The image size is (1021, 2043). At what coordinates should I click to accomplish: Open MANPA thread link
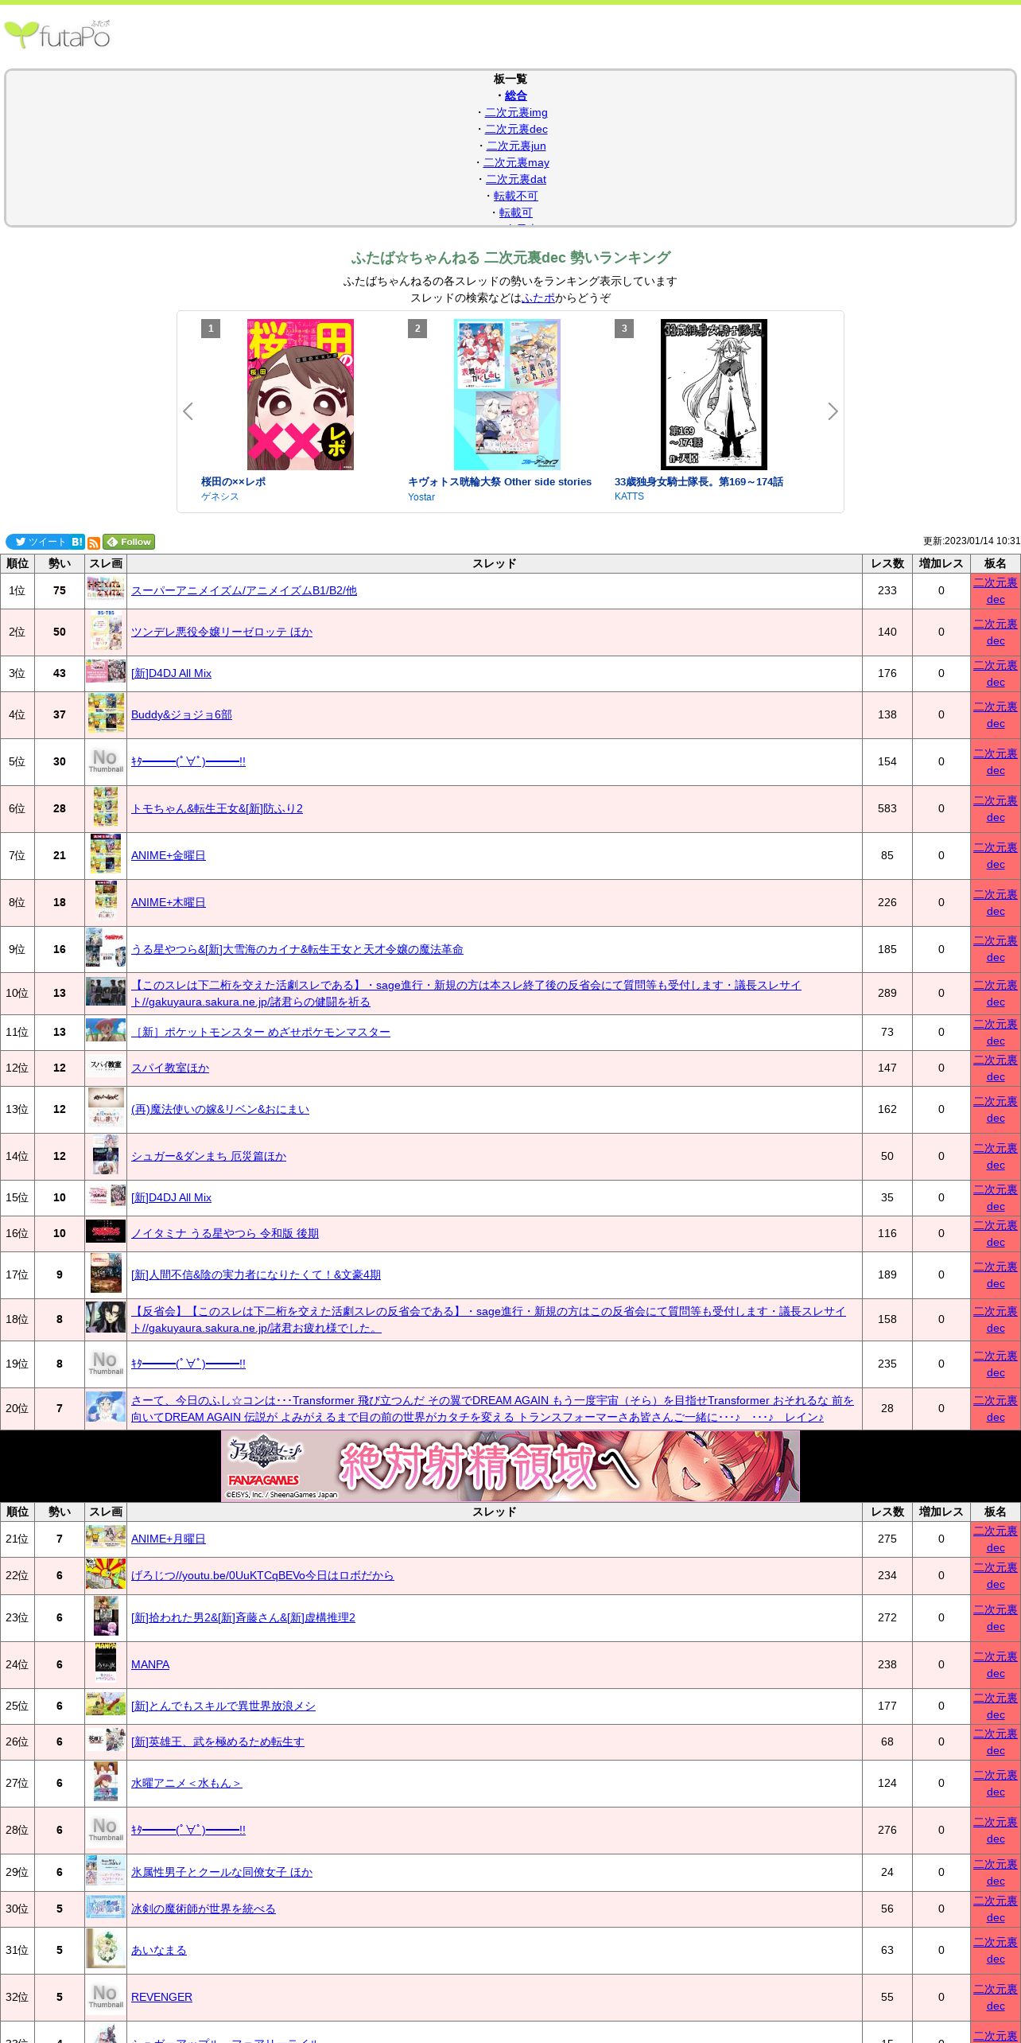click(150, 1664)
